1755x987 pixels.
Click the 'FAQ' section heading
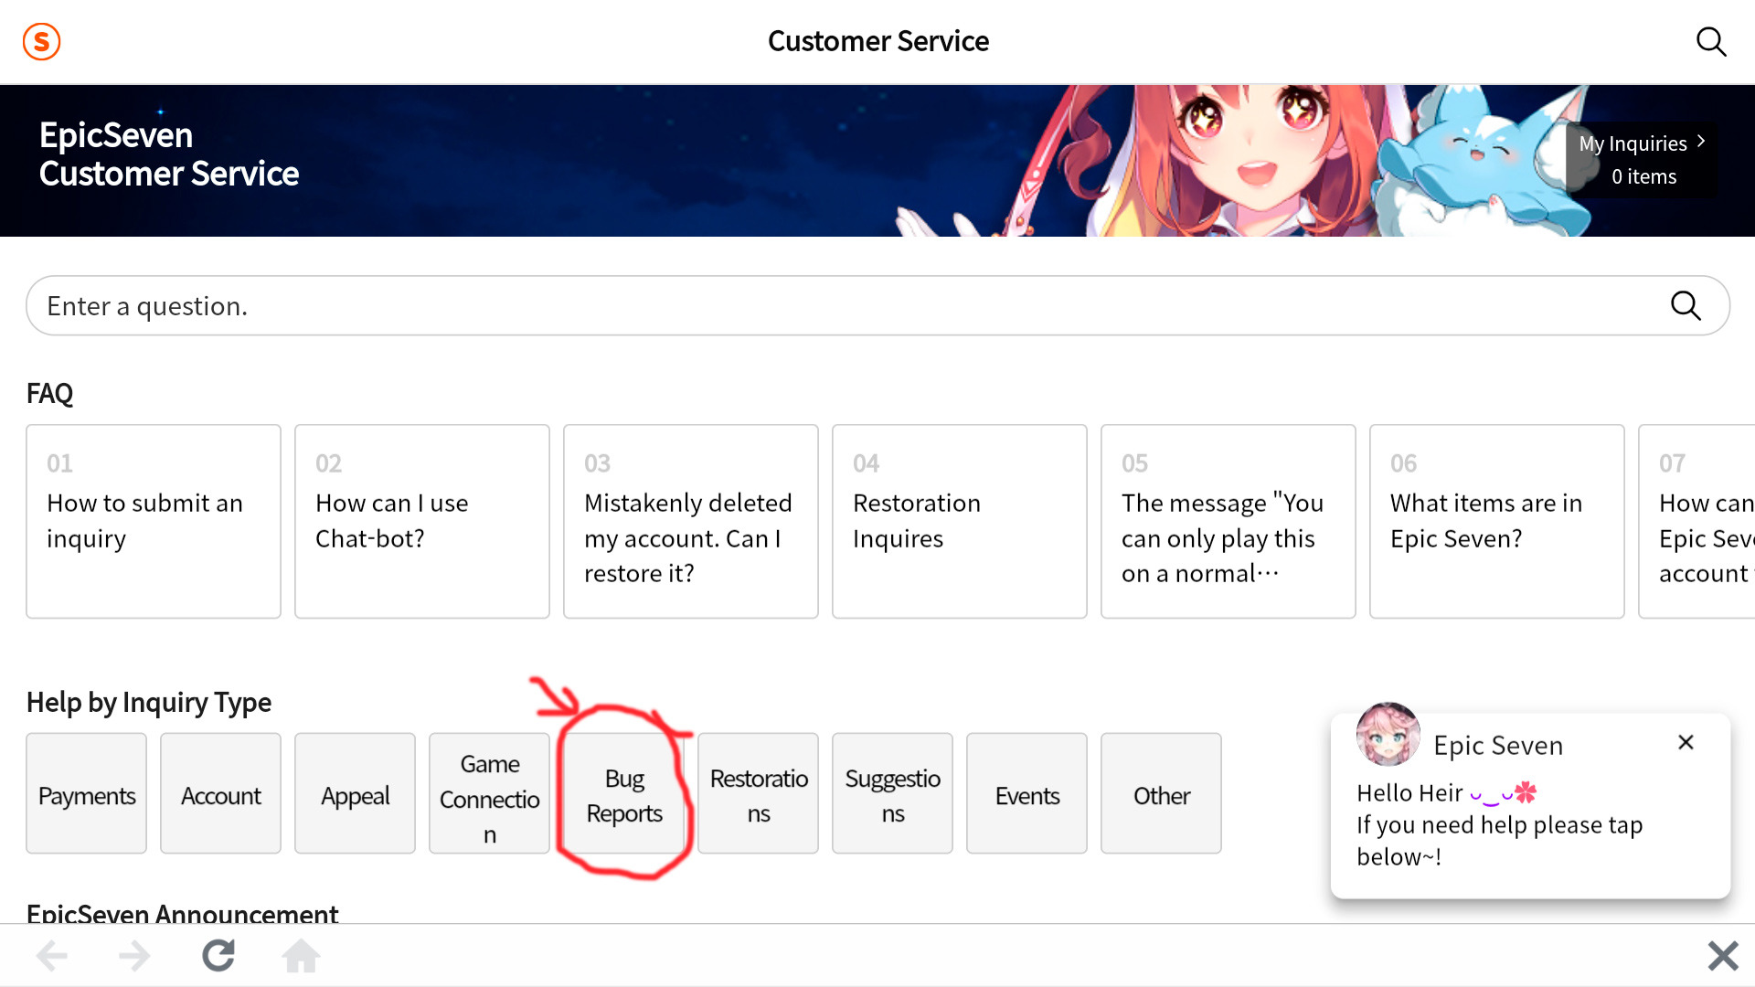coord(49,393)
